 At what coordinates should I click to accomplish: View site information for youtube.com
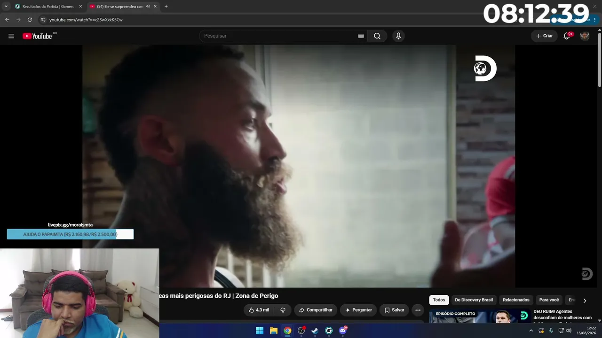click(x=43, y=20)
